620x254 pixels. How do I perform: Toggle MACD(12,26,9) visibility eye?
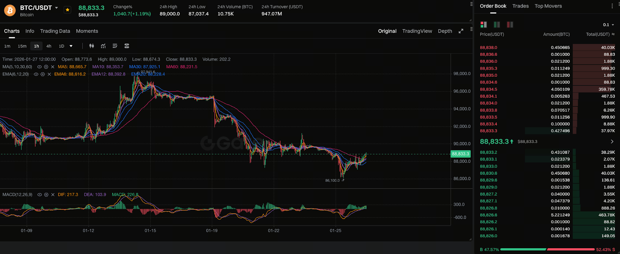click(x=40, y=195)
